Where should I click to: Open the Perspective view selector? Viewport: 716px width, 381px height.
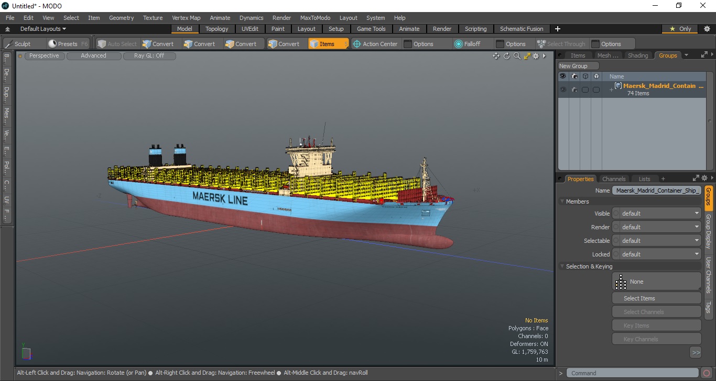click(x=45, y=55)
